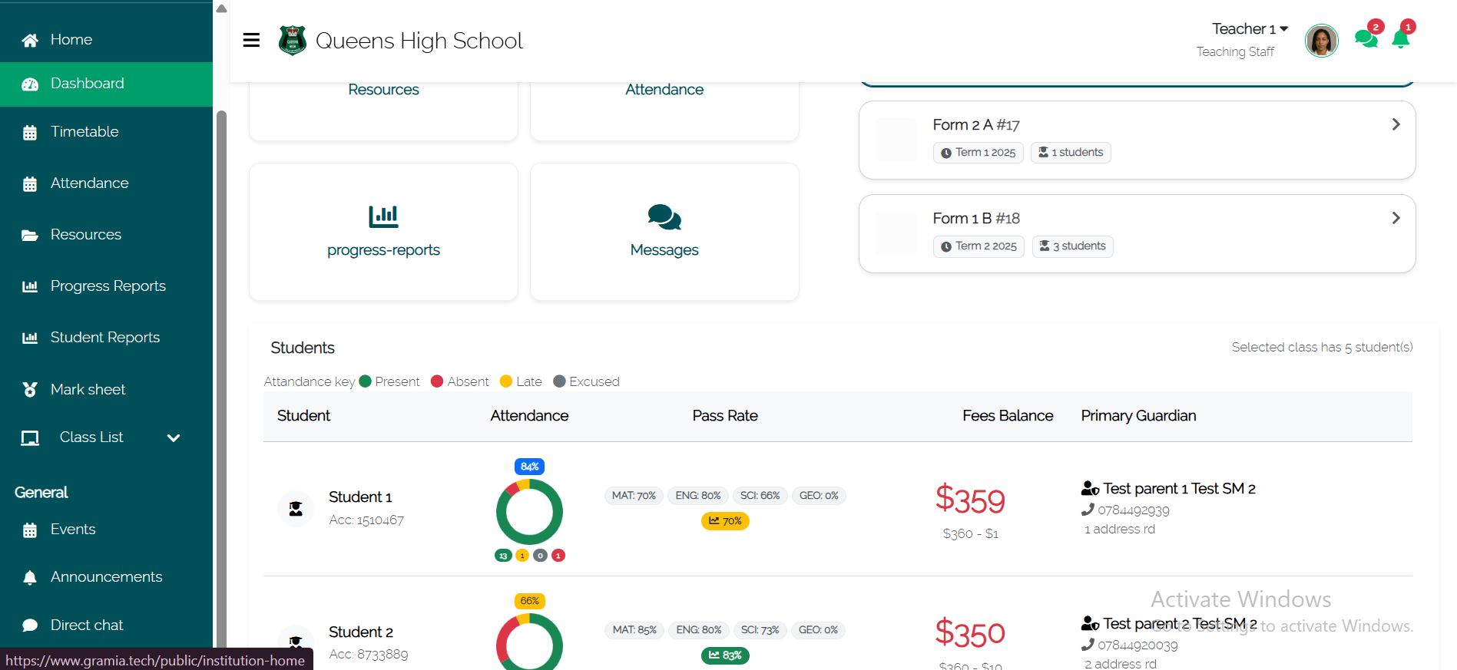
Task: Click the Messages speech bubbles icon
Action: click(664, 217)
